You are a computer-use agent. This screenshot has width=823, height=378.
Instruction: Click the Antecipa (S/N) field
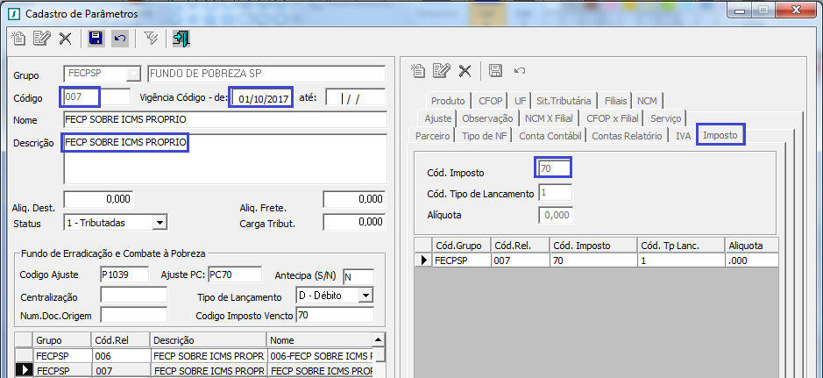358,277
